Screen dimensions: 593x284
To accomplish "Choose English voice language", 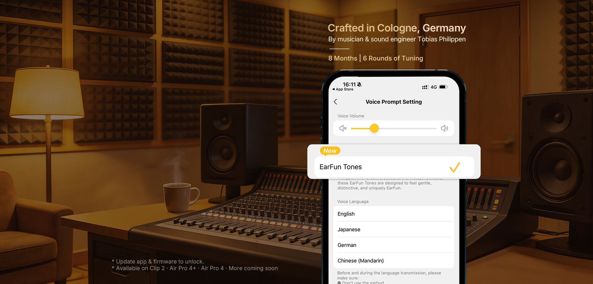I will [x=394, y=214].
